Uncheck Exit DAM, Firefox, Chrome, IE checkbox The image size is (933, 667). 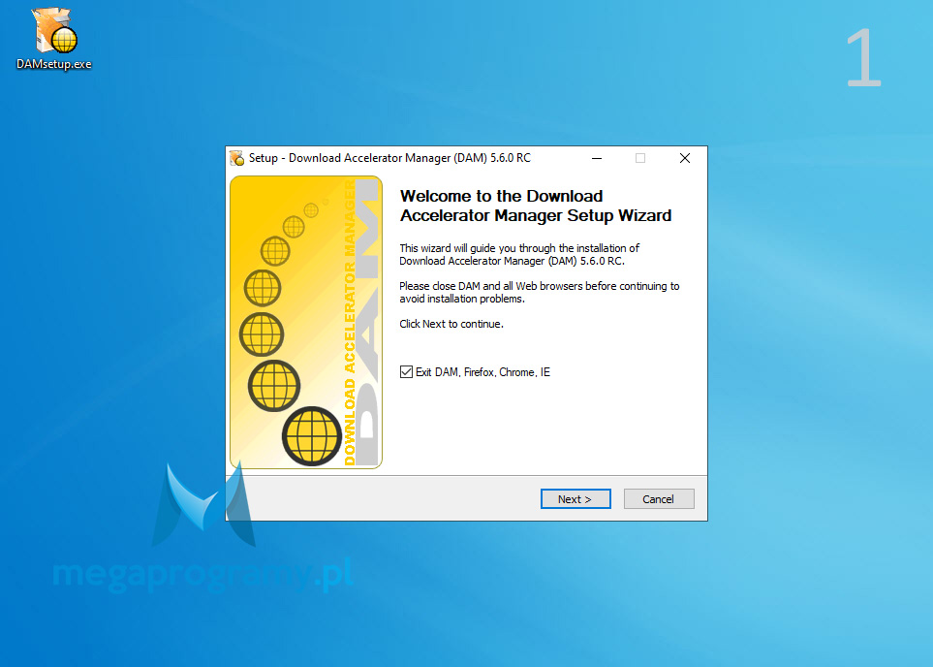point(406,372)
